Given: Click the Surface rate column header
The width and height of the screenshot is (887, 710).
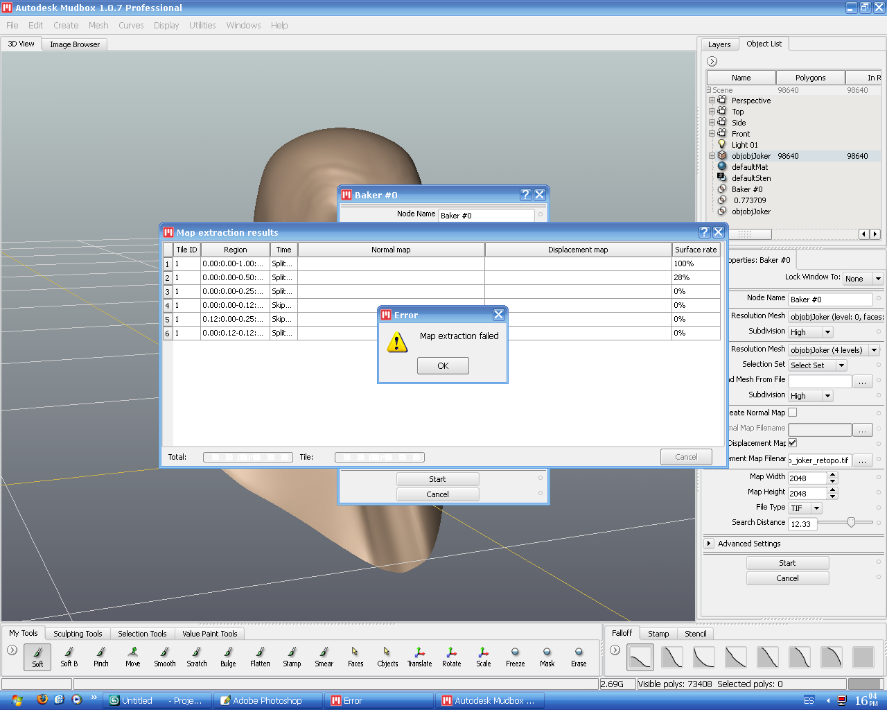Looking at the screenshot, I should (x=696, y=250).
